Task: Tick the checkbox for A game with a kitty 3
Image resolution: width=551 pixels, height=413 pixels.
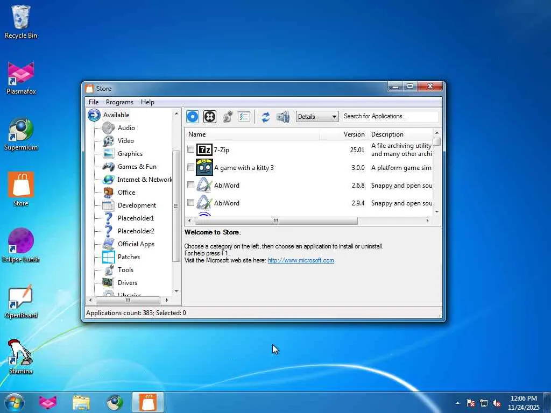Action: 190,167
